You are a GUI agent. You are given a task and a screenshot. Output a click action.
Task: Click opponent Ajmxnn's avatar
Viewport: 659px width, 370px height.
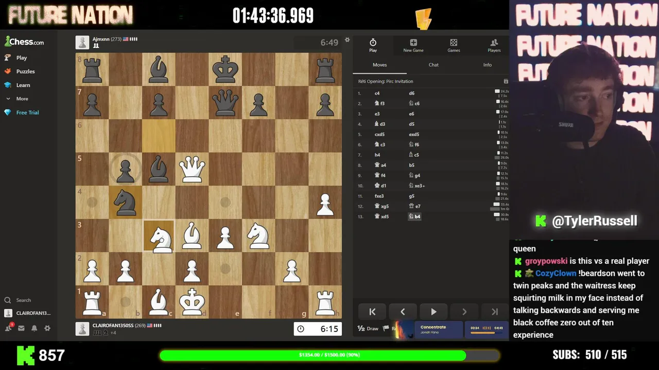[82, 42]
